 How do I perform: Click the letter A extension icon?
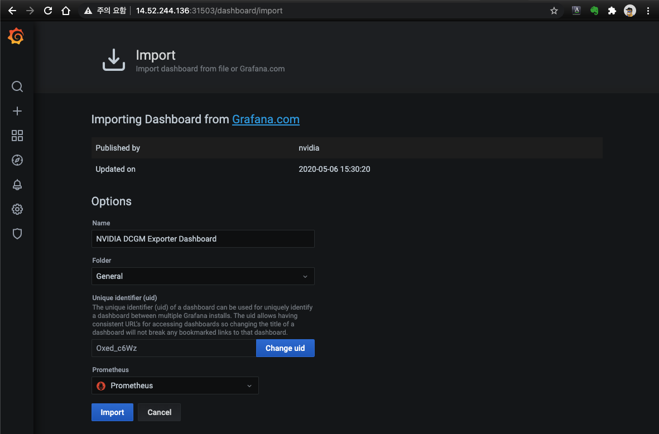pyautogui.click(x=576, y=11)
